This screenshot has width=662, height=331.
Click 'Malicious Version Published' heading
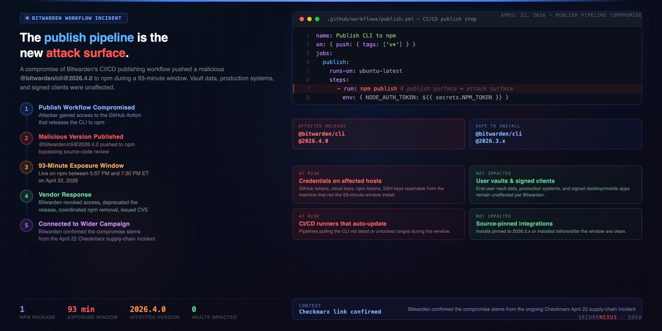81,136
